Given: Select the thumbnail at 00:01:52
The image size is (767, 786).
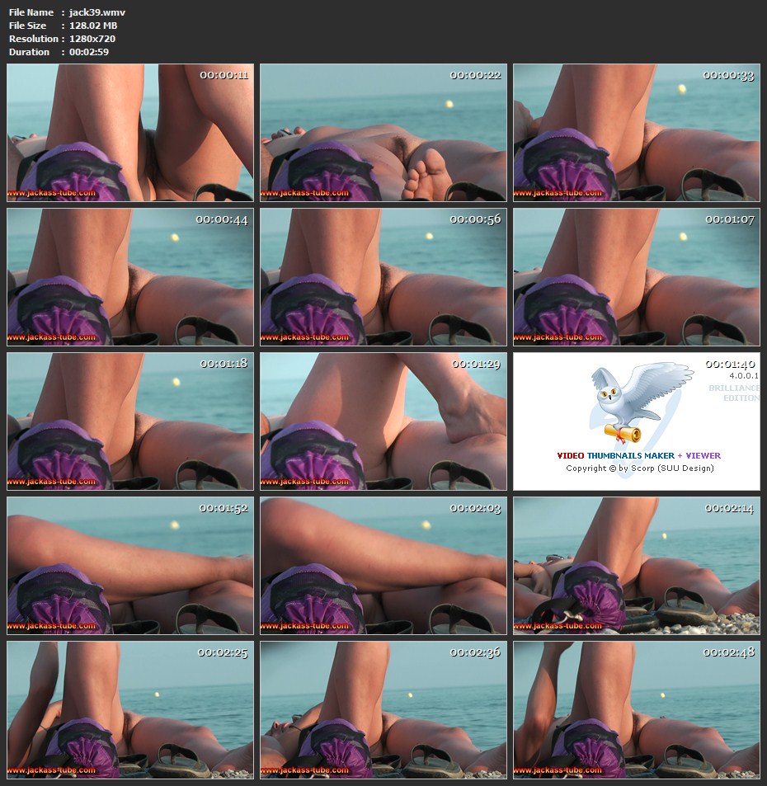Looking at the screenshot, I should click(130, 566).
